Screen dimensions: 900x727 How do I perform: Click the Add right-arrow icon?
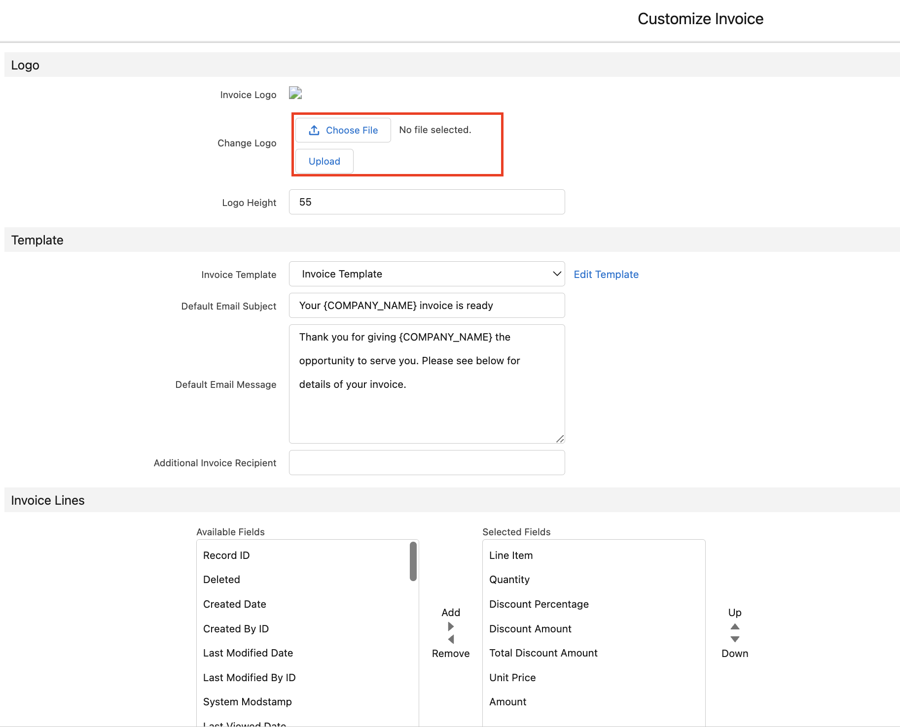451,626
